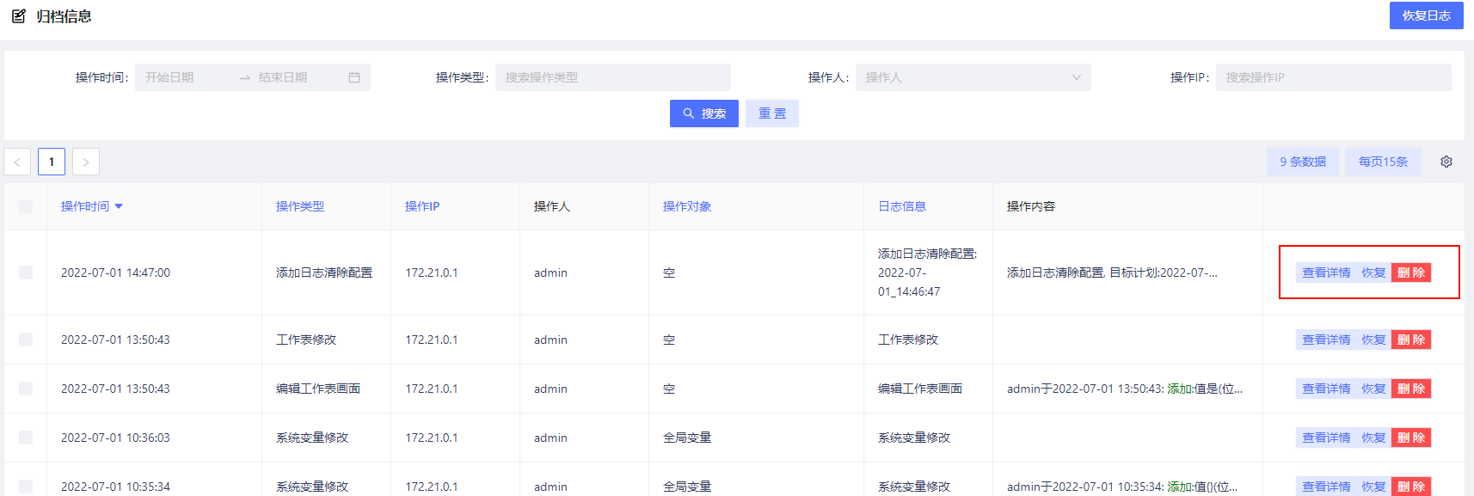1474x496 pixels.
Task: View details of 编辑工作表画面 row
Action: coord(1326,389)
